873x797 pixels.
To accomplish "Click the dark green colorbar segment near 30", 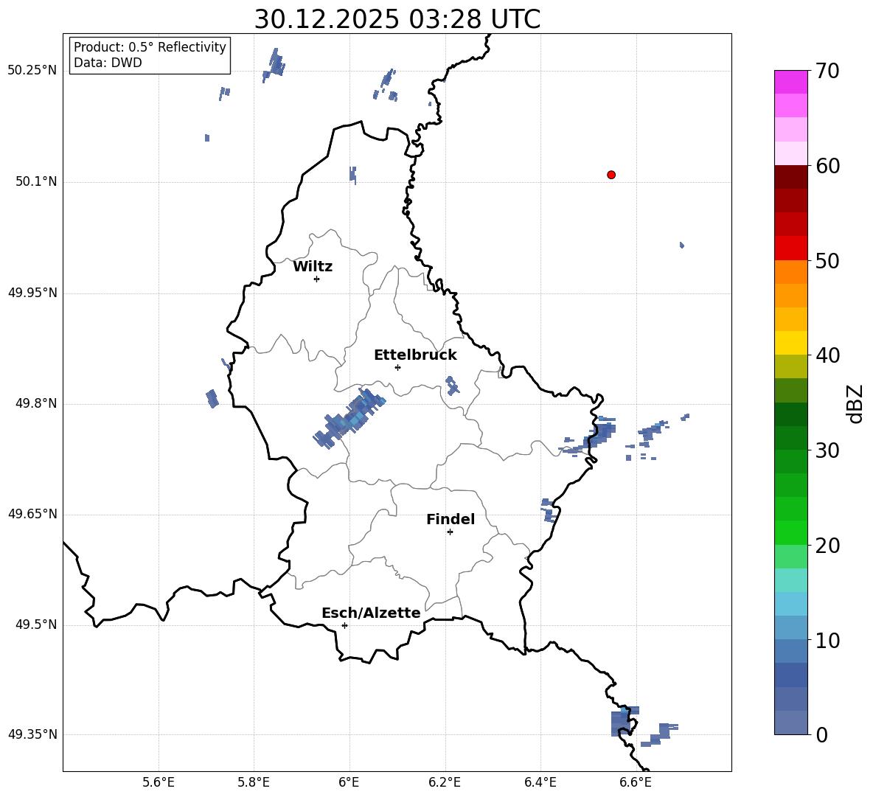I will pyautogui.click(x=791, y=438).
